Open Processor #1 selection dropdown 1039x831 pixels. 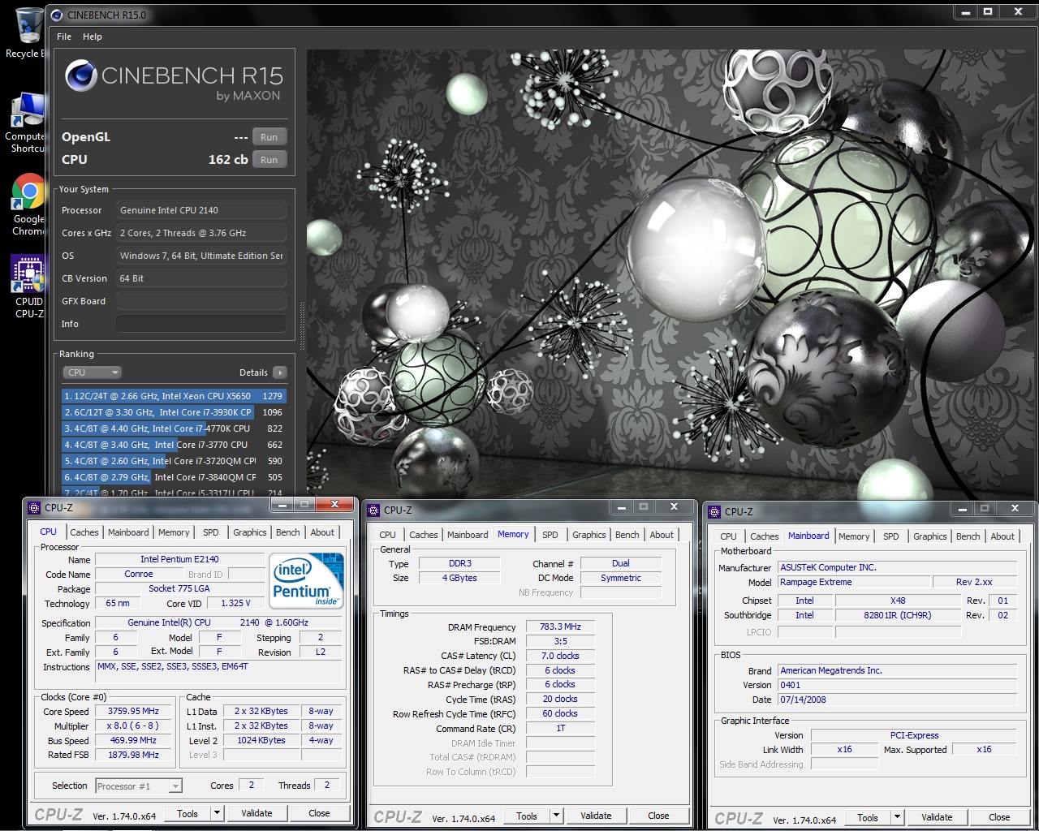click(x=139, y=786)
